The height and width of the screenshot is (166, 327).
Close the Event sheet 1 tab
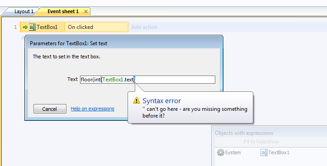coord(86,12)
